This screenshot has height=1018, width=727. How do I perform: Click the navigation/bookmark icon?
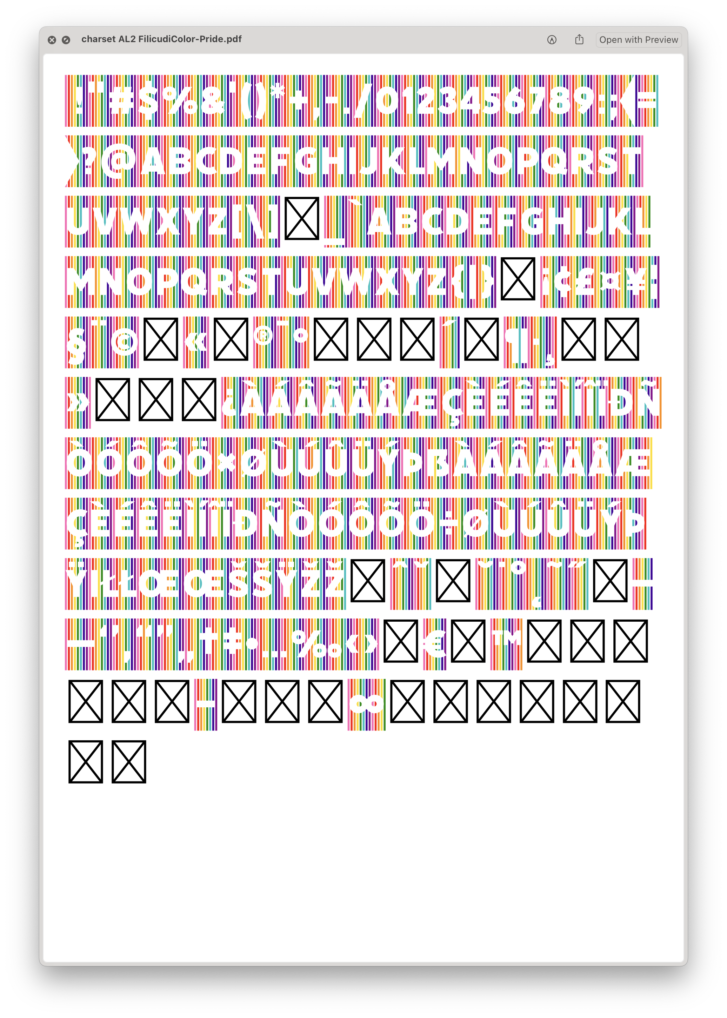(x=552, y=39)
